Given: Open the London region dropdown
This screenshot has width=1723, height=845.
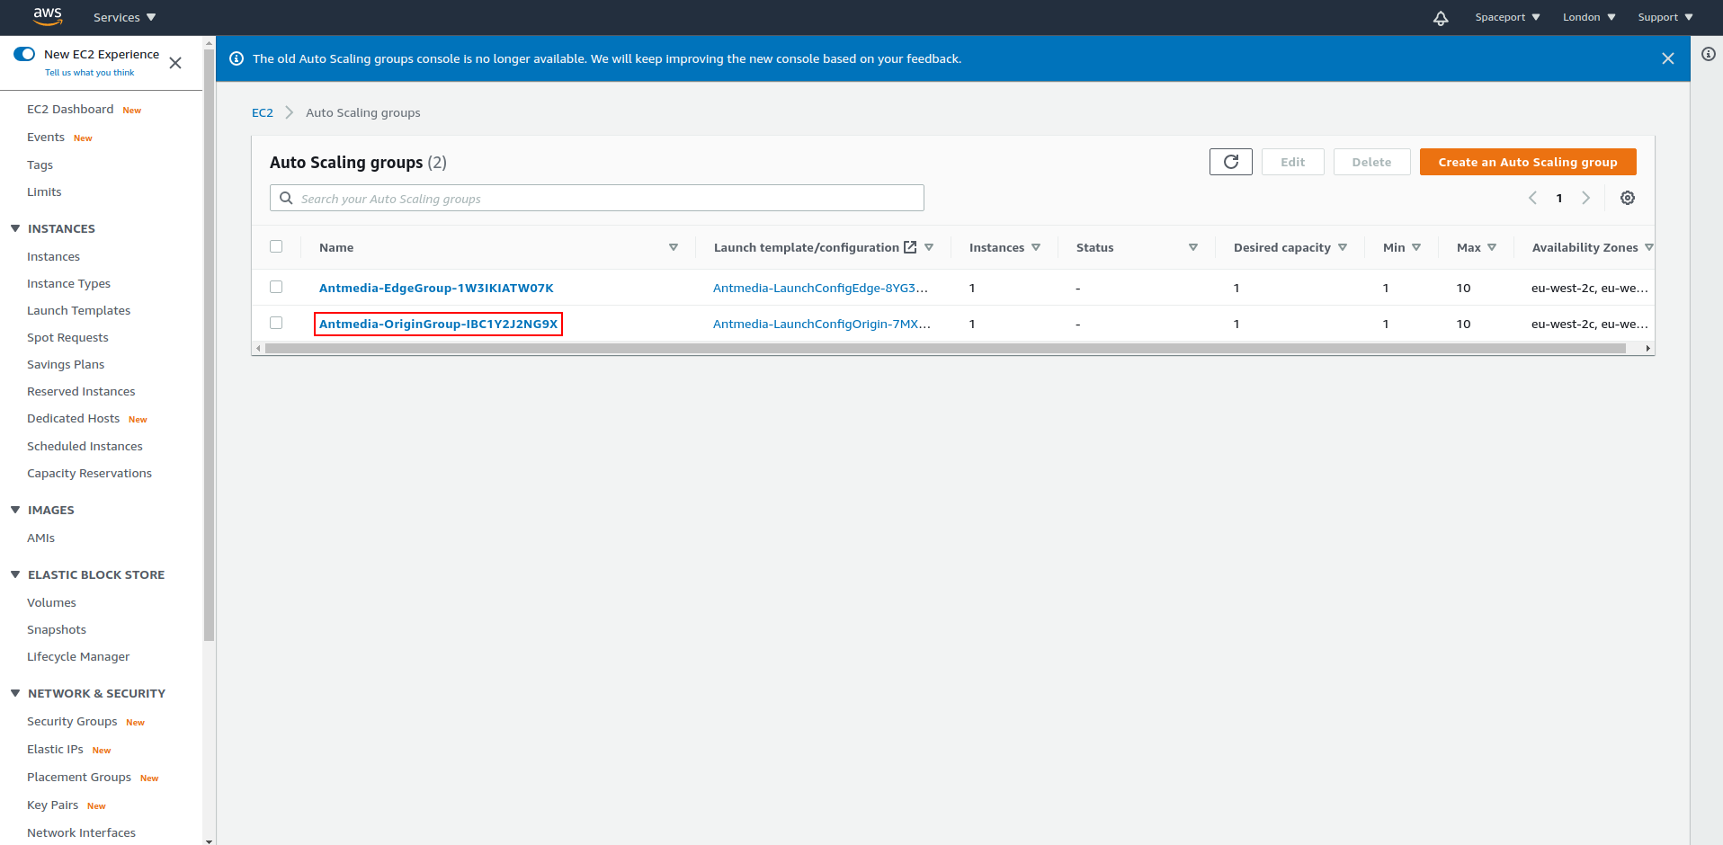Looking at the screenshot, I should point(1589,17).
